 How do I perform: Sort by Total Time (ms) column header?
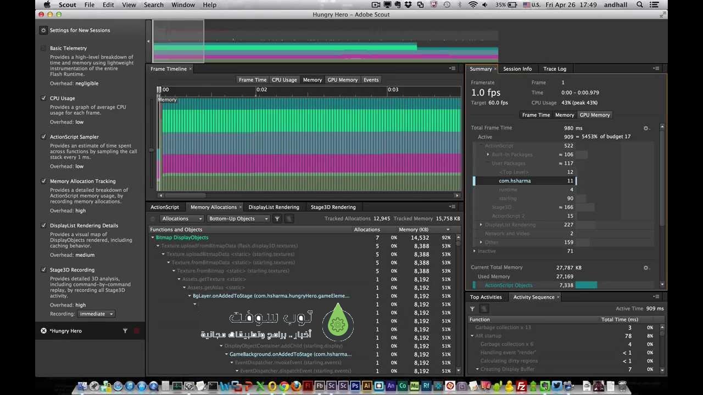coord(620,319)
